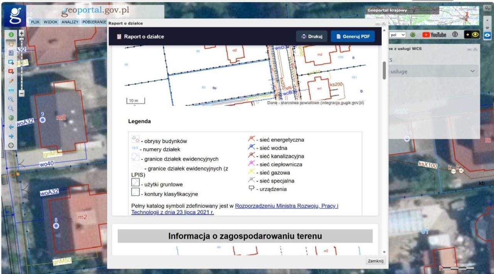Viewport: 494px width, 274px height.
Task: Open the ANALIZY menu
Action: (x=70, y=22)
